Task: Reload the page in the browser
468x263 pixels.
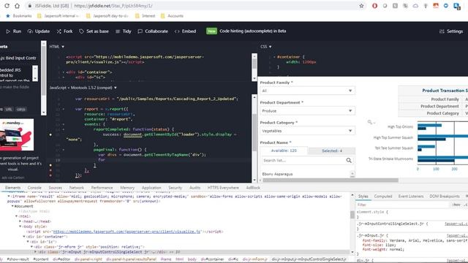Action: click(x=7, y=6)
